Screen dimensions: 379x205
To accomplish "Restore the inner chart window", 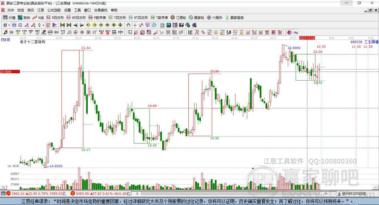I will 370,10.
